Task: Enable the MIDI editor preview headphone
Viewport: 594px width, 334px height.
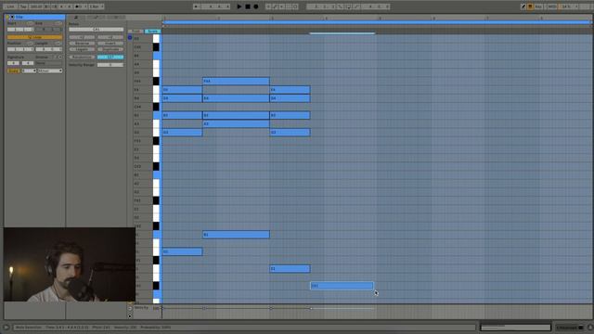Action: [130, 37]
